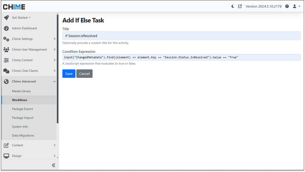This screenshot has width=305, height=172.
Task: Open the user account dropdown
Action: click(x=296, y=6)
